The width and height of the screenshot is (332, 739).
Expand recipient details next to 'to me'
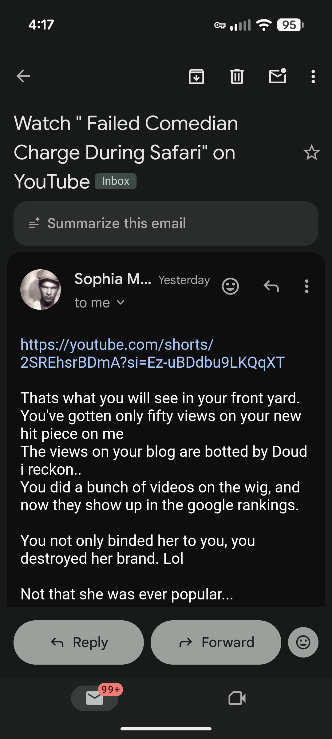(x=121, y=303)
